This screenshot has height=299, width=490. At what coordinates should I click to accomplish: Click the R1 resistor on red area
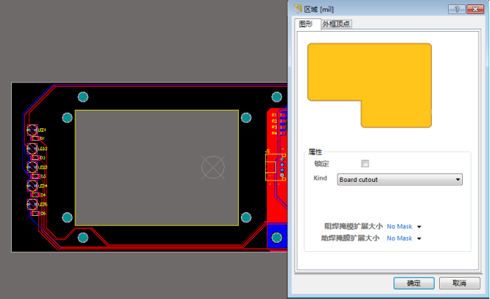275,116
